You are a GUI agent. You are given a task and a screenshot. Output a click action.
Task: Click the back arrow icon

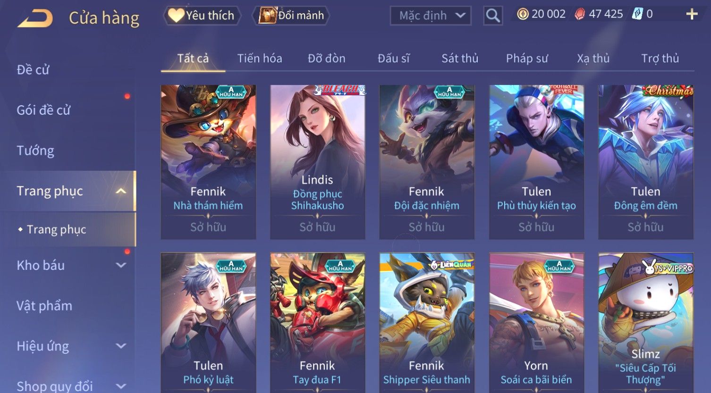click(35, 18)
